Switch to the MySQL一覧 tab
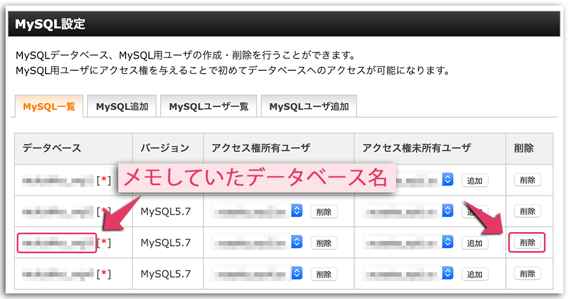This screenshot has height=299, width=569. [x=49, y=107]
